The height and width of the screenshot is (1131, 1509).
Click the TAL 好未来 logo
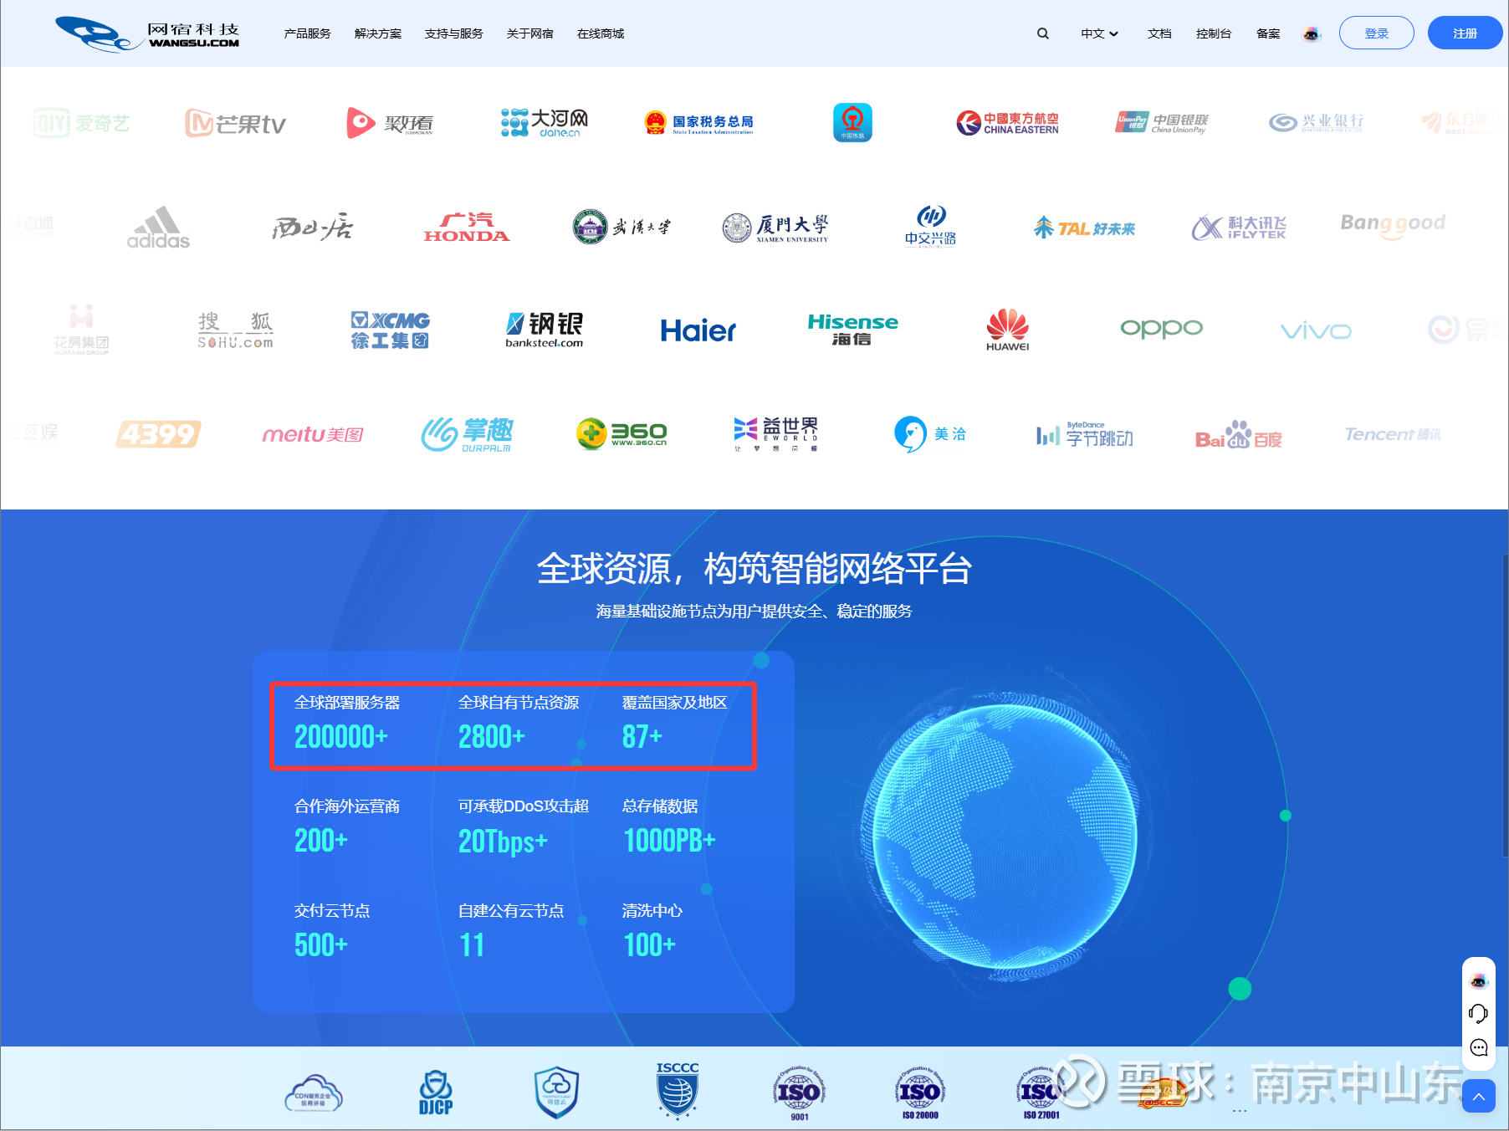pyautogui.click(x=1085, y=227)
